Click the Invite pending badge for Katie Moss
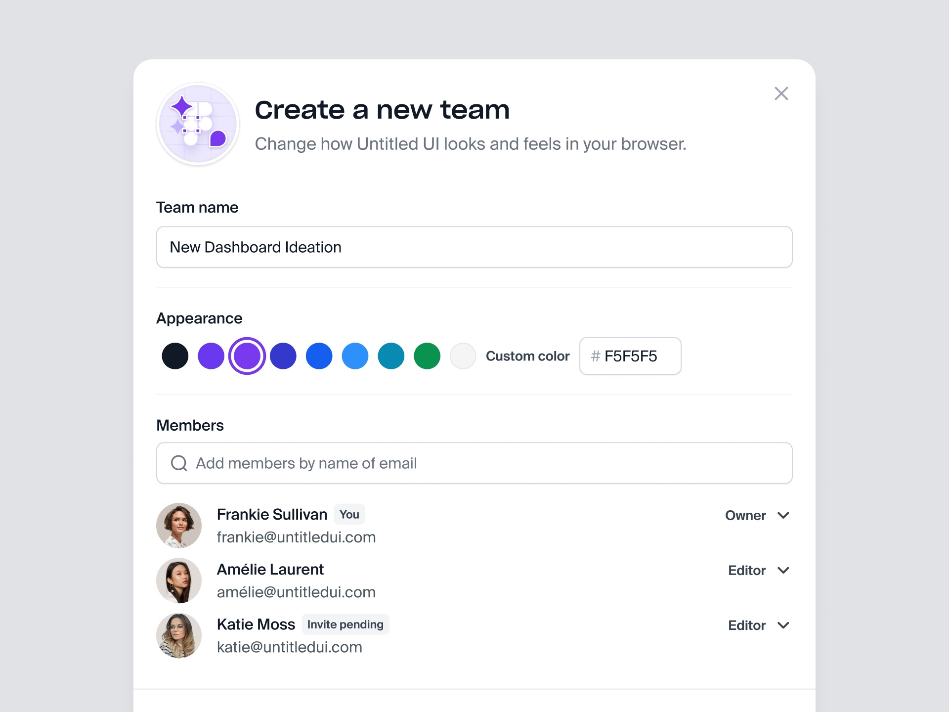Screen dimensions: 949x712 345,624
